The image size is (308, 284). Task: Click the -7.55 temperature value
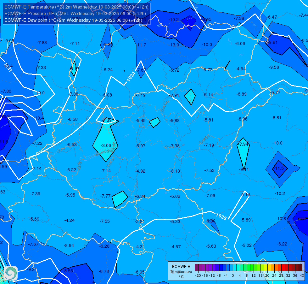(x=104, y=221)
